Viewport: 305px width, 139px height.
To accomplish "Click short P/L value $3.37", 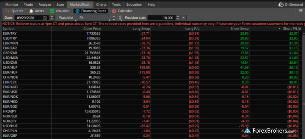I will 293,33.
